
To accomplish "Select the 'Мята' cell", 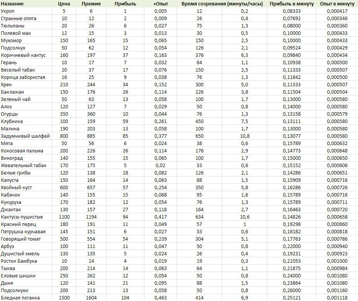I will click(x=7, y=143).
